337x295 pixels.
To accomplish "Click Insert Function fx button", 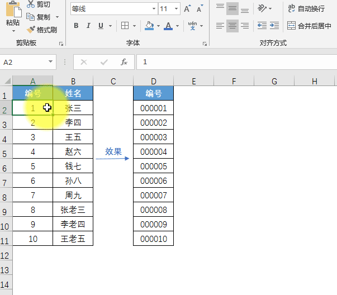I will (124, 62).
